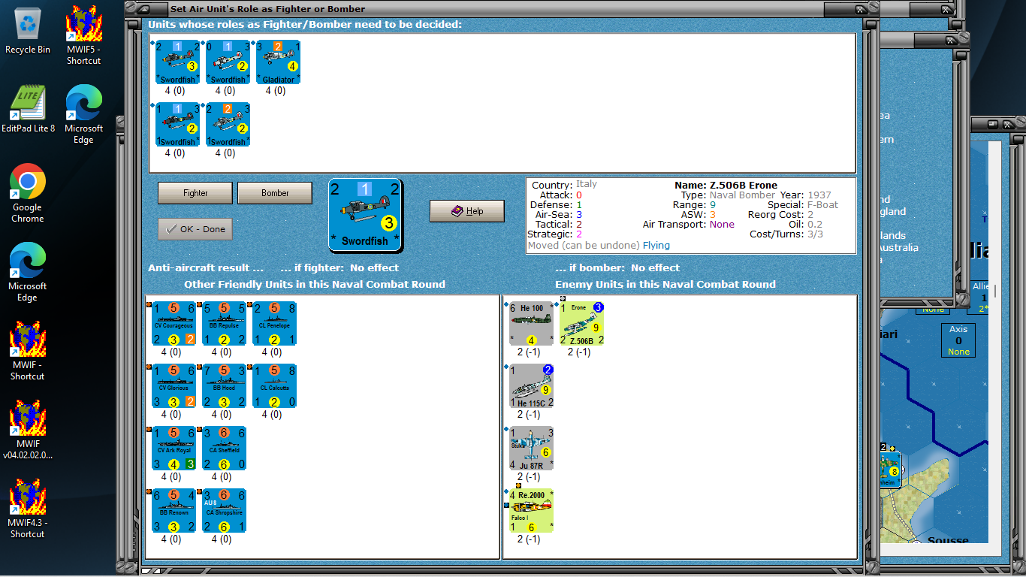Click the BB Hood battleship counter
This screenshot has width=1026, height=577.
(x=224, y=385)
